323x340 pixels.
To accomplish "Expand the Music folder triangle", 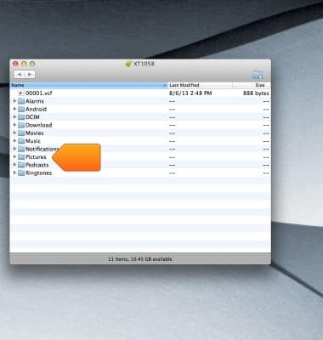I will (14, 140).
